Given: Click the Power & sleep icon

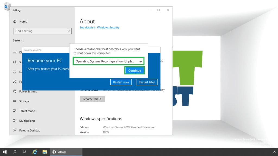Looking at the screenshot, I should (15, 91).
